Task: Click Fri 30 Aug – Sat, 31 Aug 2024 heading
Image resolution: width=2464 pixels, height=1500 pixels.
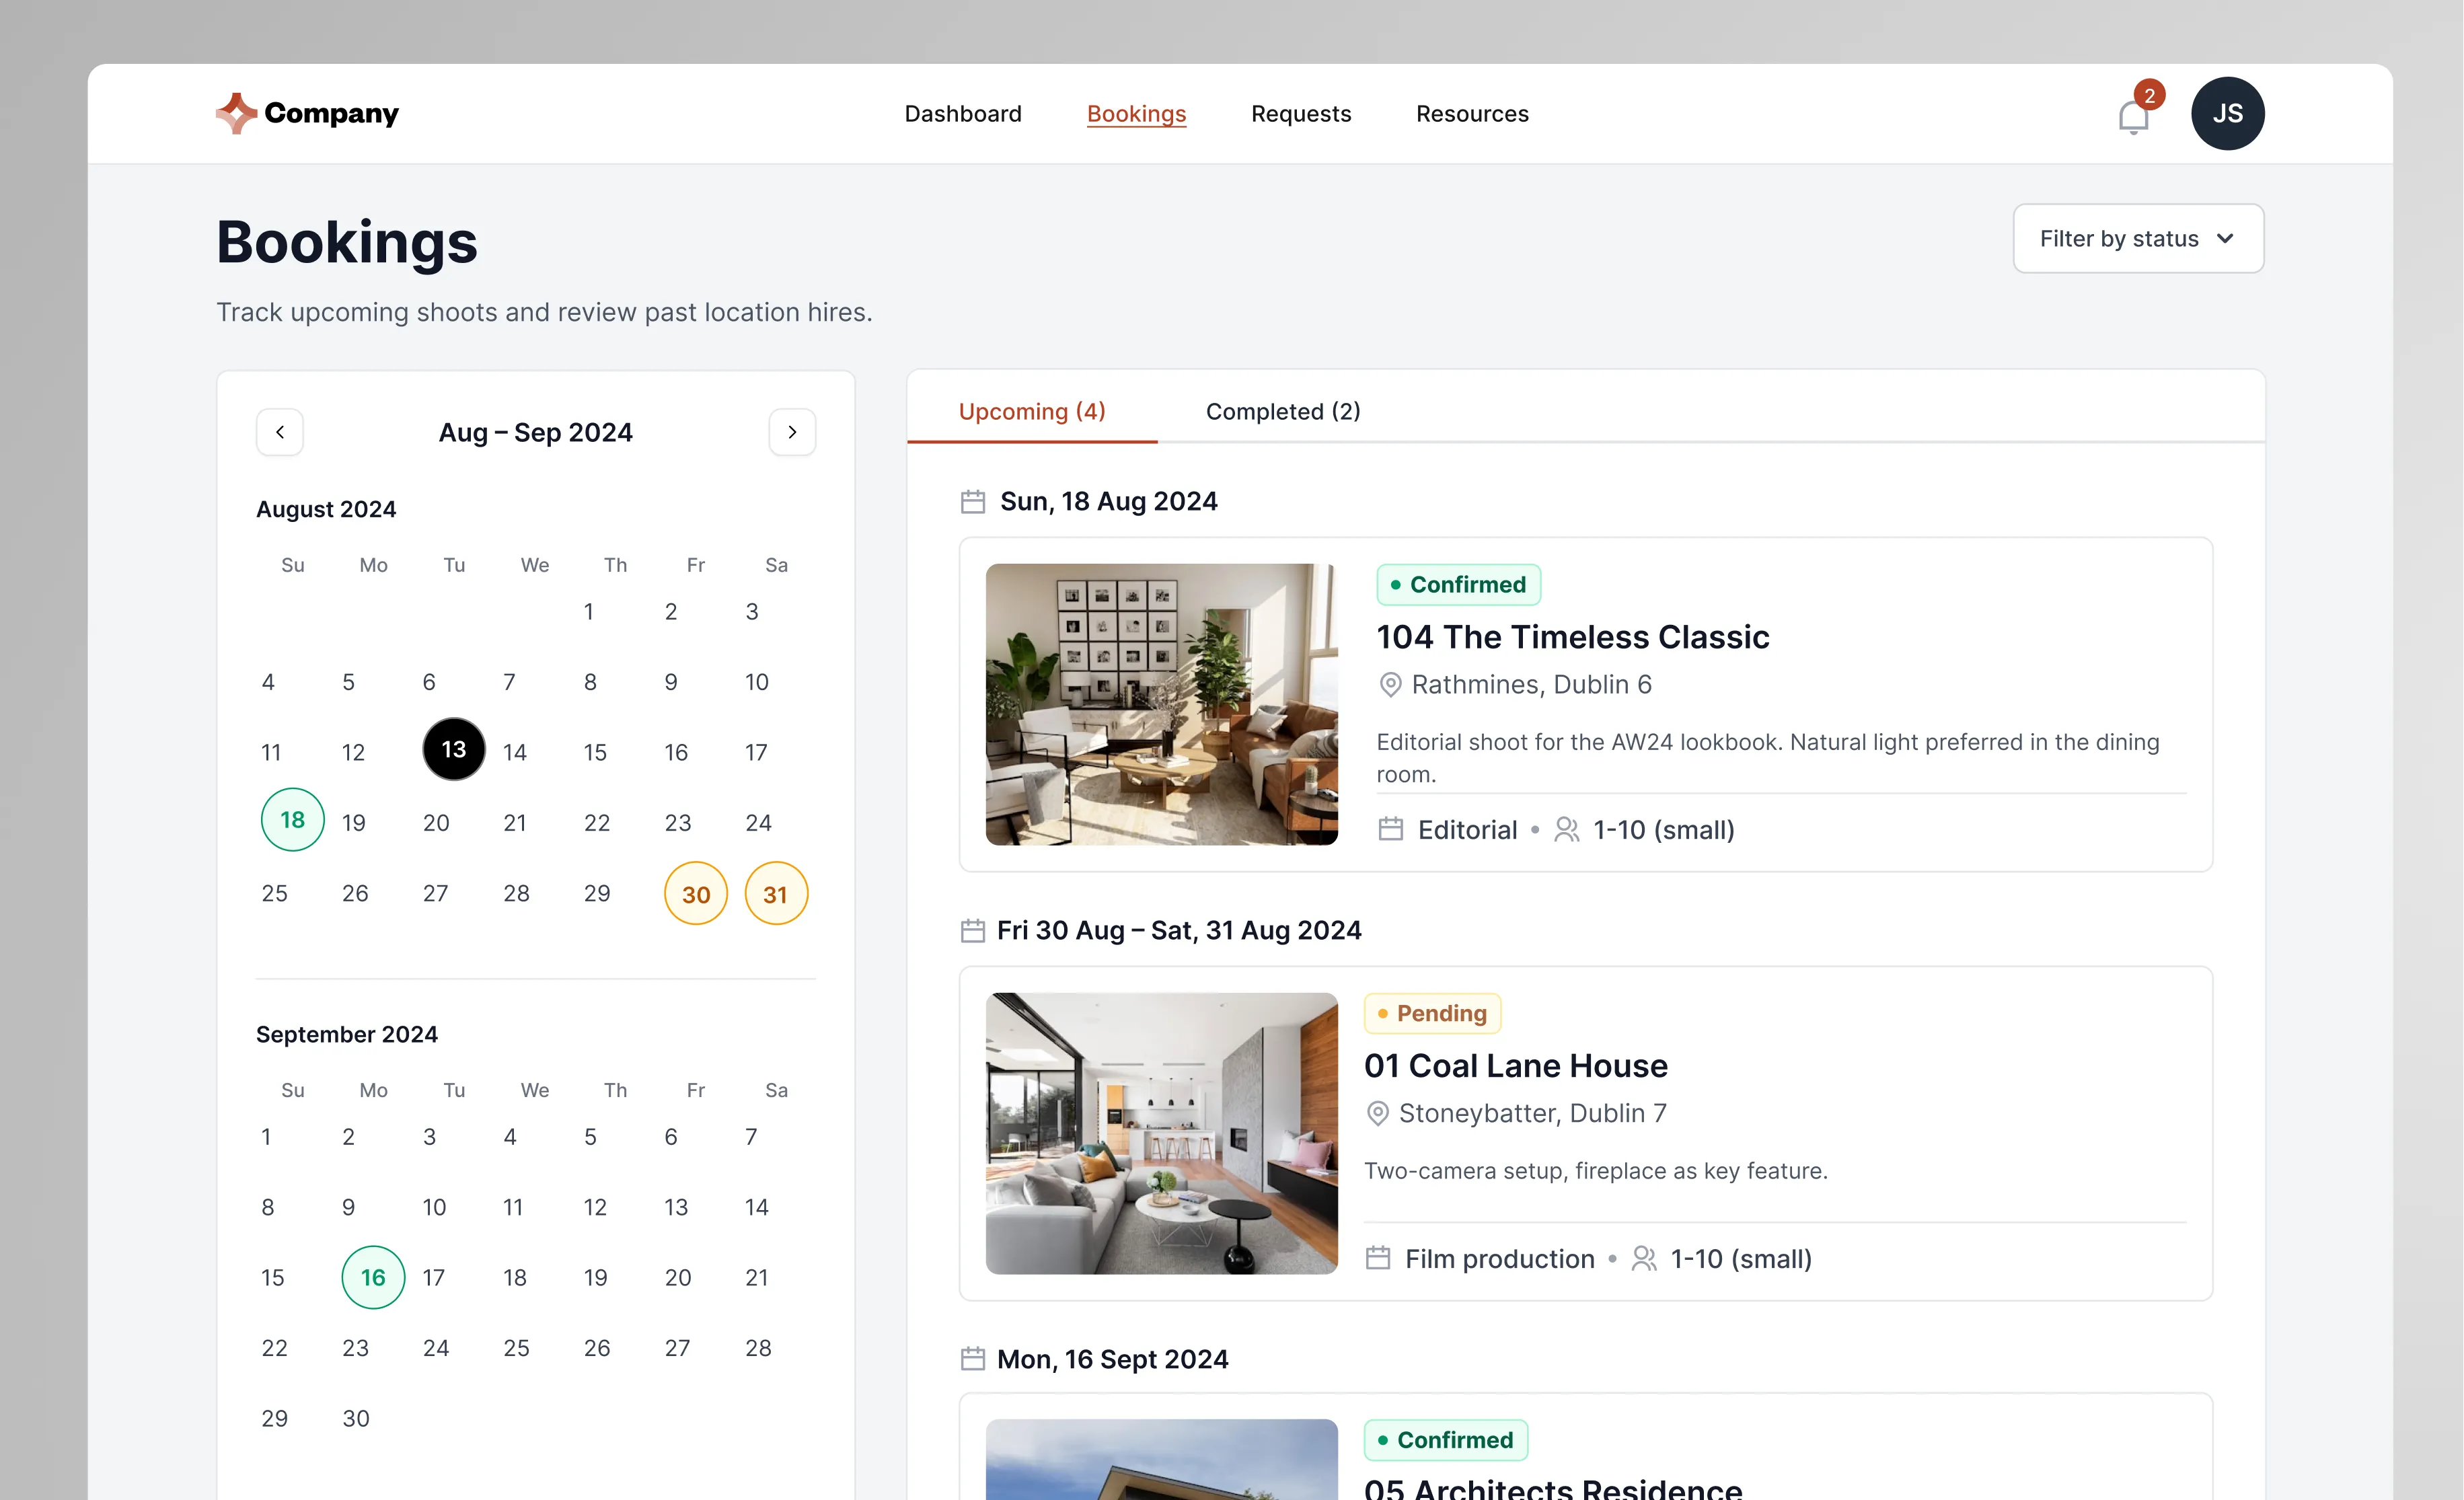Action: pyautogui.click(x=1179, y=930)
